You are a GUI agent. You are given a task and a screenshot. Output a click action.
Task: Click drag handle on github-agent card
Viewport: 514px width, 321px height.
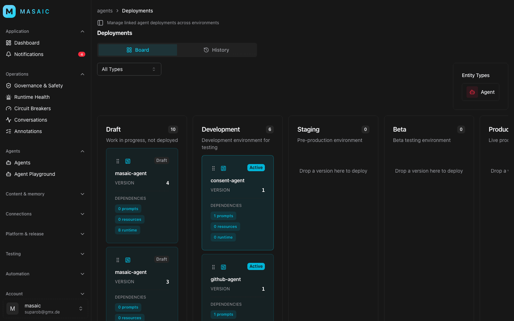[x=213, y=267]
